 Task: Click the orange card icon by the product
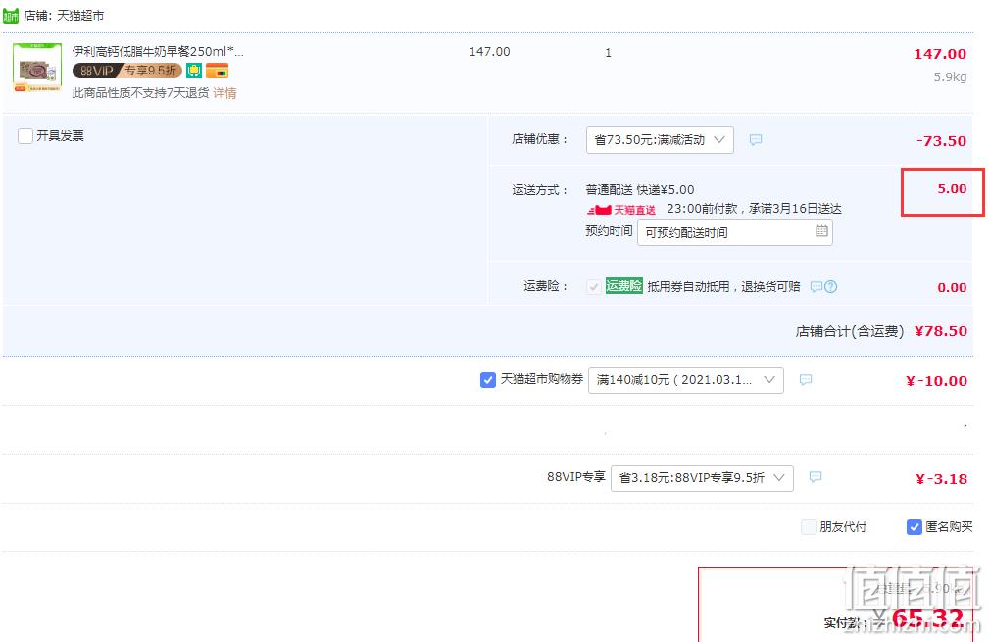coord(218,71)
